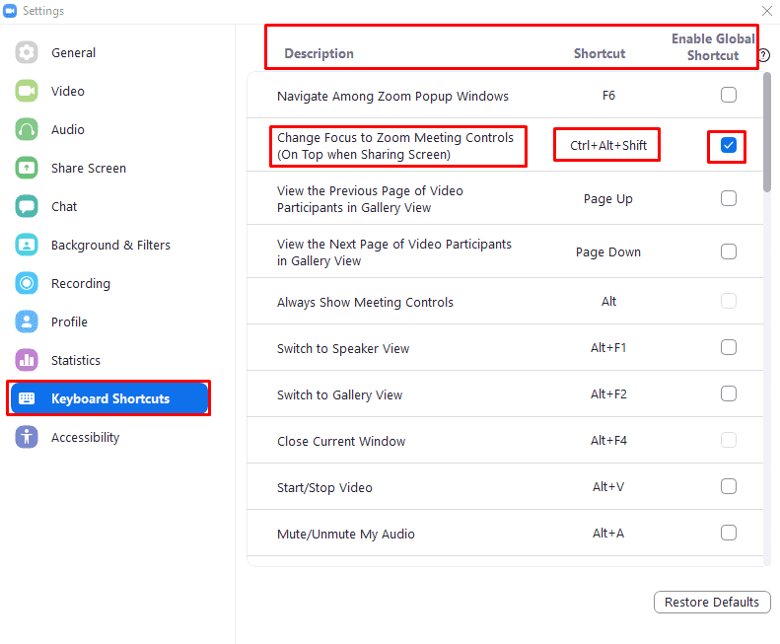Click the Statistics bar chart icon

(27, 360)
